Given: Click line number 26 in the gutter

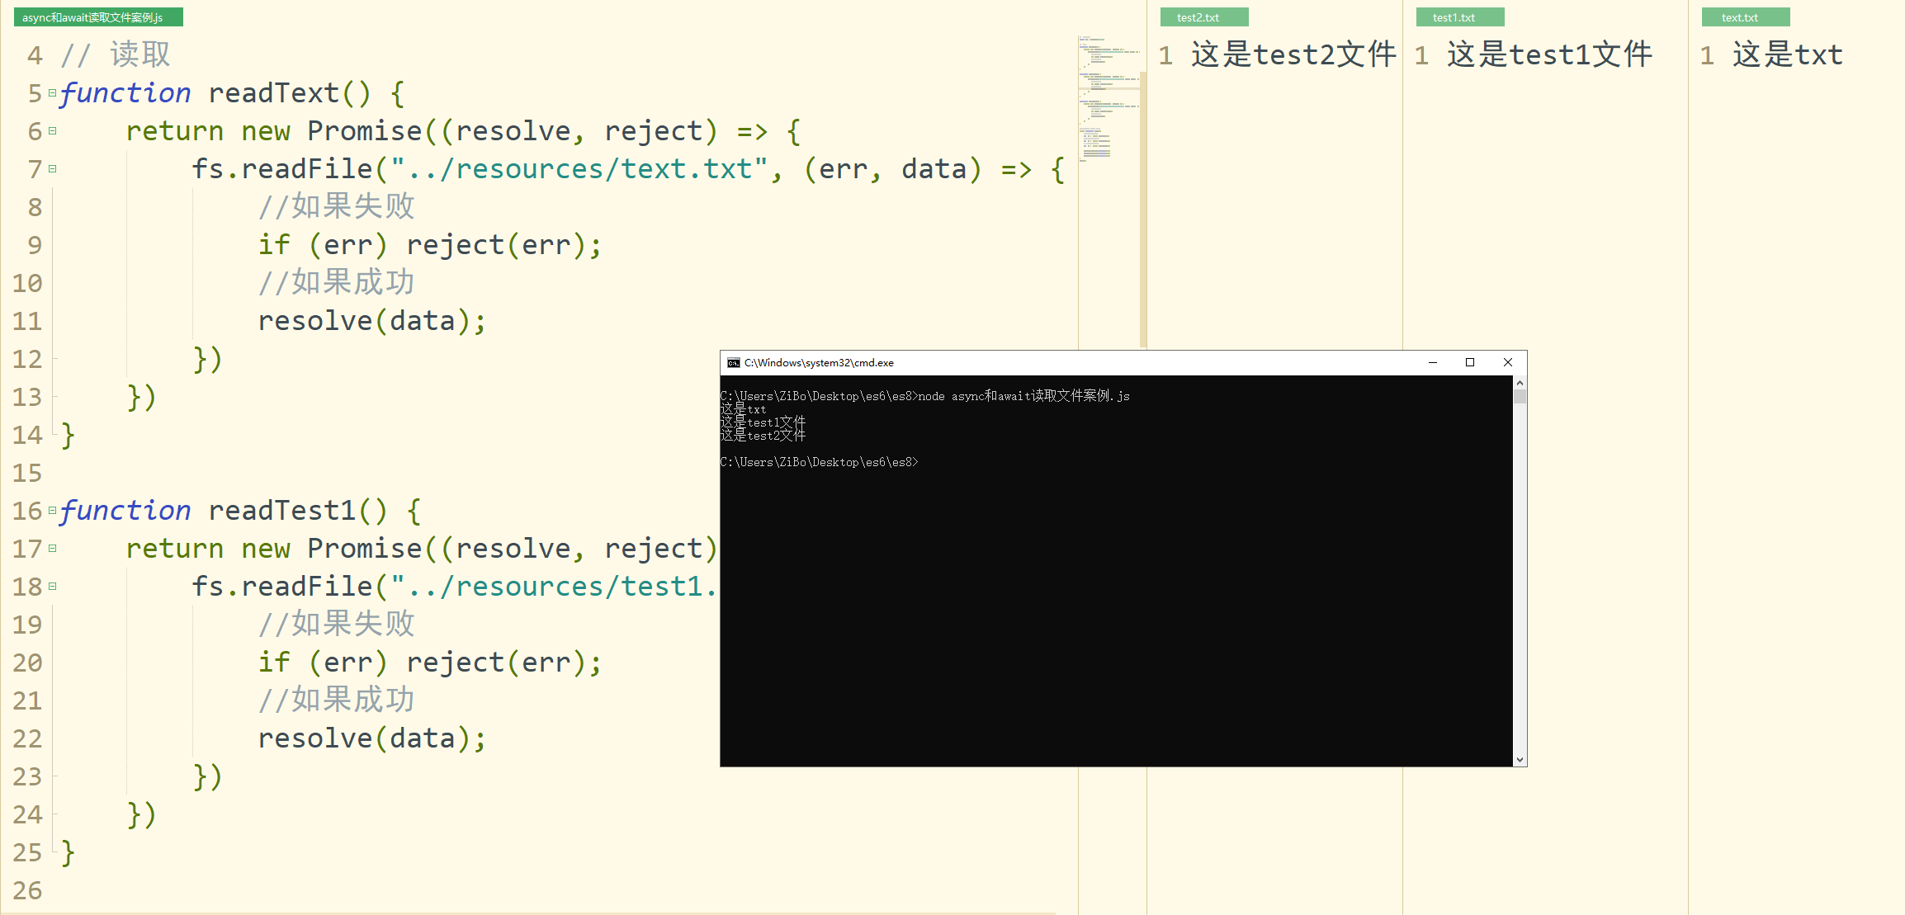Looking at the screenshot, I should pos(28,891).
